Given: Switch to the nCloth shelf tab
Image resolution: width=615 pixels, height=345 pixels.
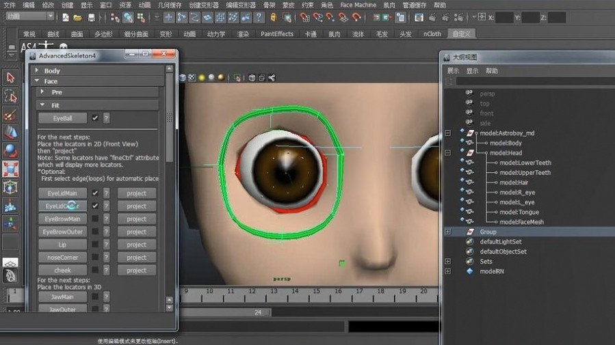Looking at the screenshot, I should click(x=432, y=34).
